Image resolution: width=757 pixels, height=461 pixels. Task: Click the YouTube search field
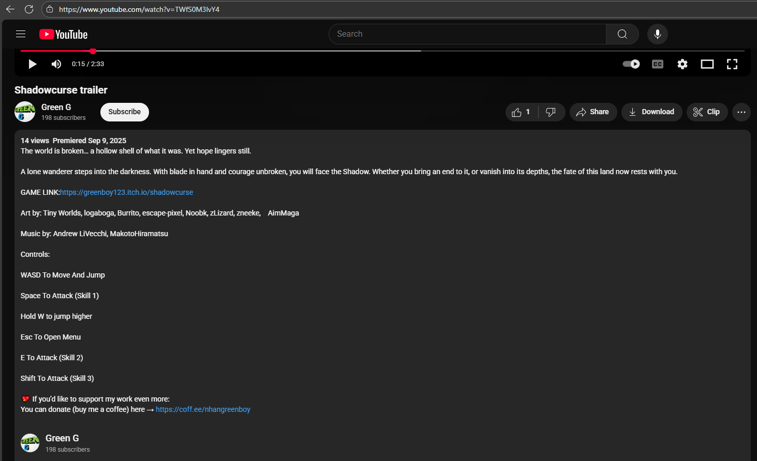tap(467, 34)
